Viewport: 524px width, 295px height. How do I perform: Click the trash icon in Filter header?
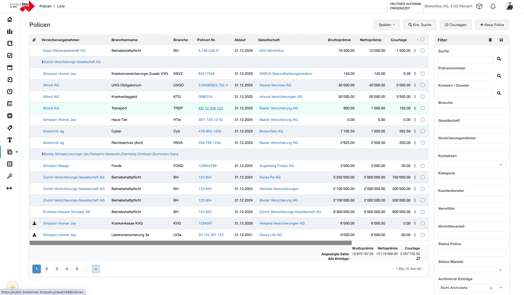click(x=490, y=40)
